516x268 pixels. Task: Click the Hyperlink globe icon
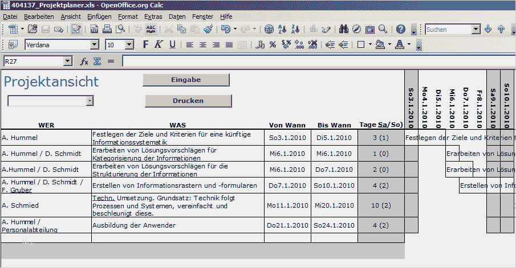(x=269, y=29)
